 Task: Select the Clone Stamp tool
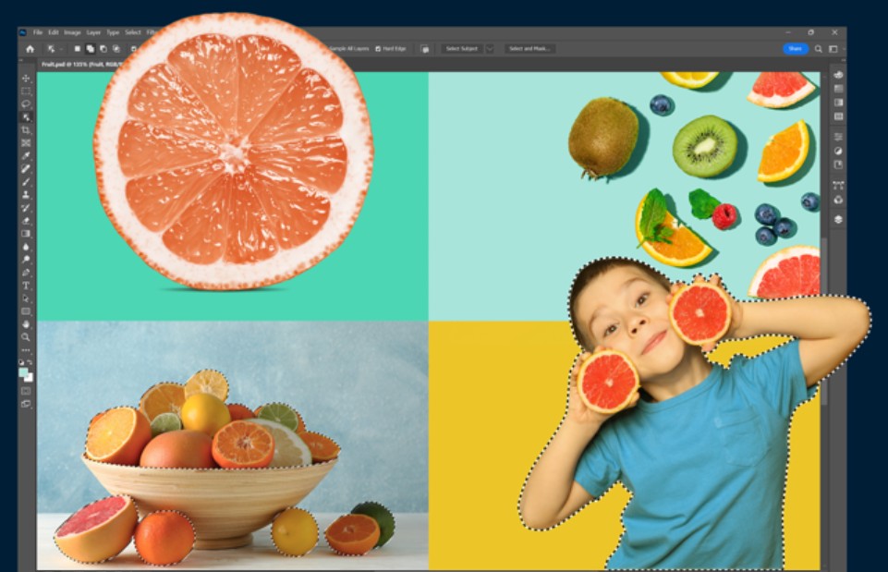(x=26, y=195)
